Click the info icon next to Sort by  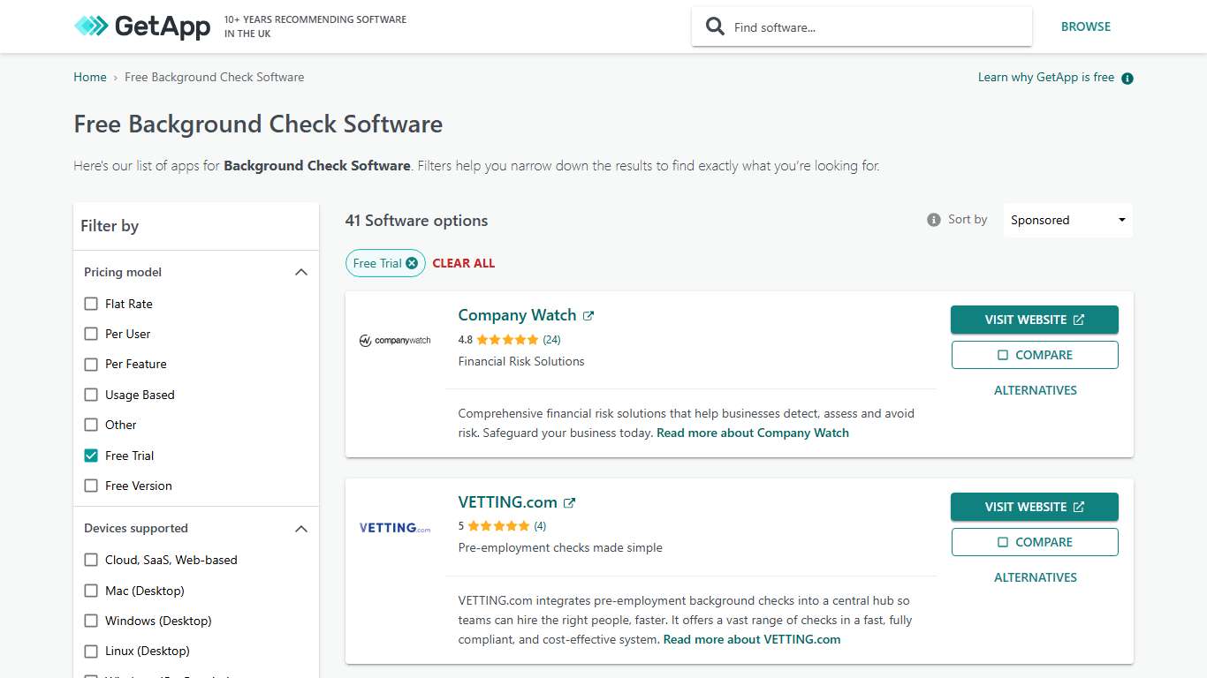[933, 219]
